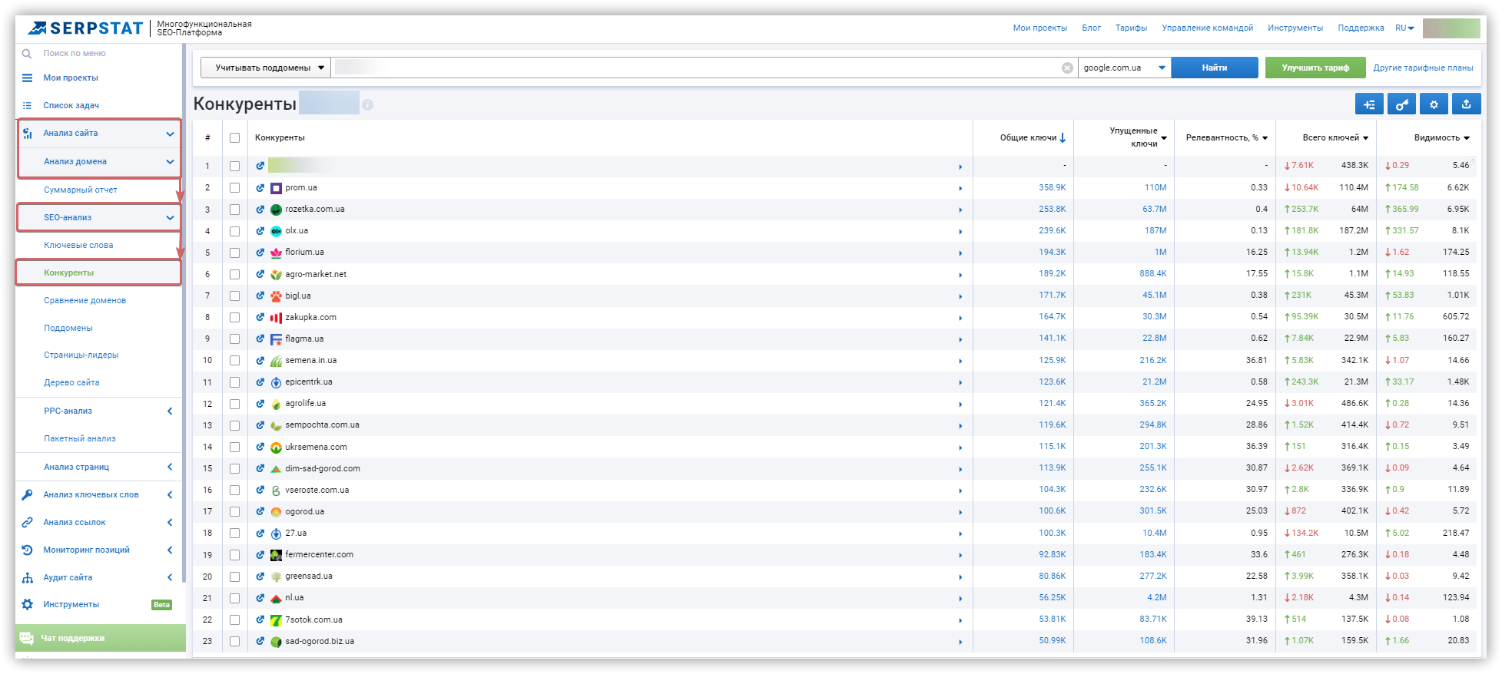Open Блог in top navigation

[x=1091, y=28]
